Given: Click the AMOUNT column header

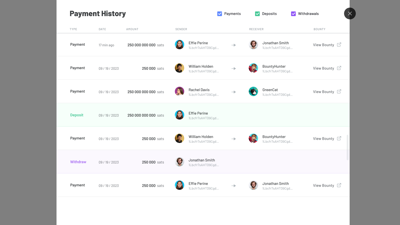Looking at the screenshot, I should [x=132, y=29].
